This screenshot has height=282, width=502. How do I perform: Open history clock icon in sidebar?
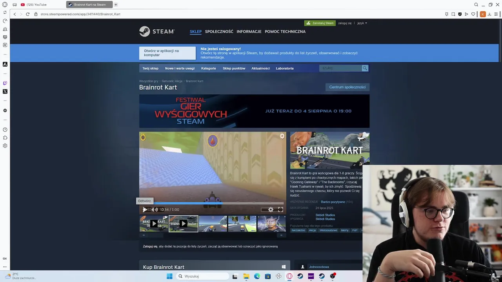(5, 130)
